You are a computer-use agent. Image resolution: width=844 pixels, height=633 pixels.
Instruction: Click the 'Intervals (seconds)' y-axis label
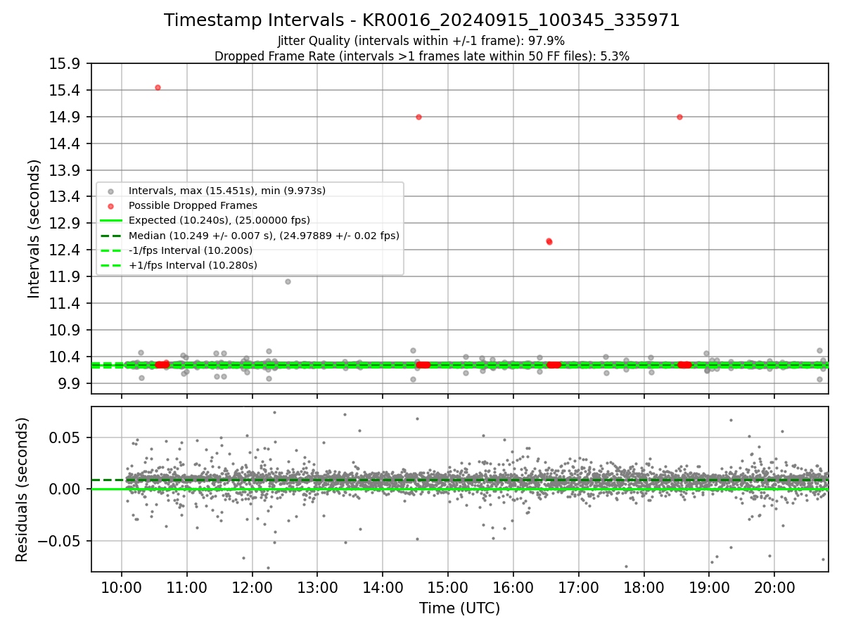click(34, 229)
